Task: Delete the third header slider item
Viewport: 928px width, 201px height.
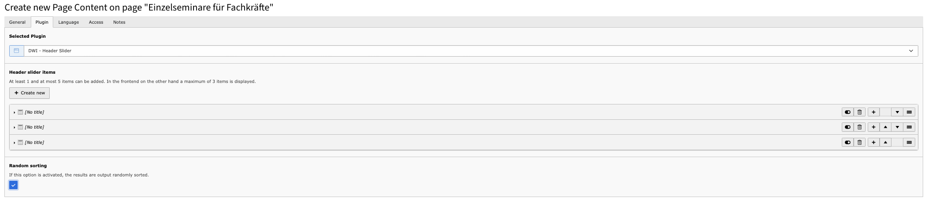Action: click(x=859, y=143)
